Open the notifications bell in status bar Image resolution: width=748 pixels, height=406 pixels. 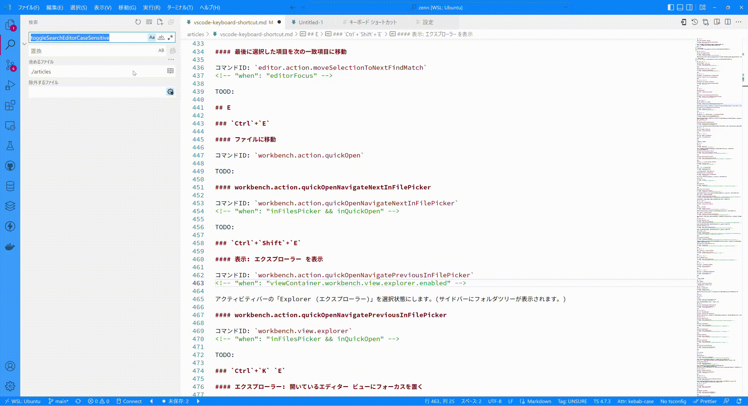[x=739, y=401]
